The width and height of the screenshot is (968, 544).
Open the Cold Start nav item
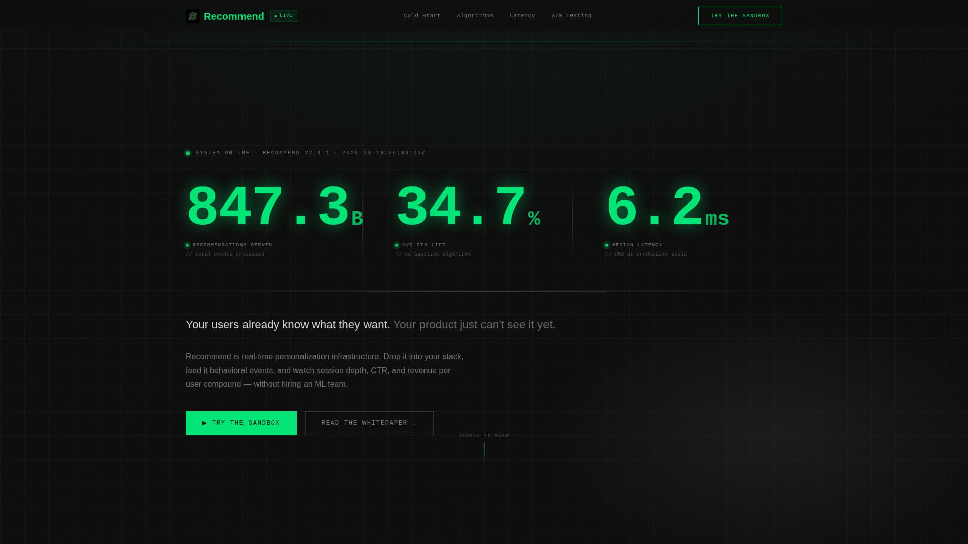coord(422,16)
